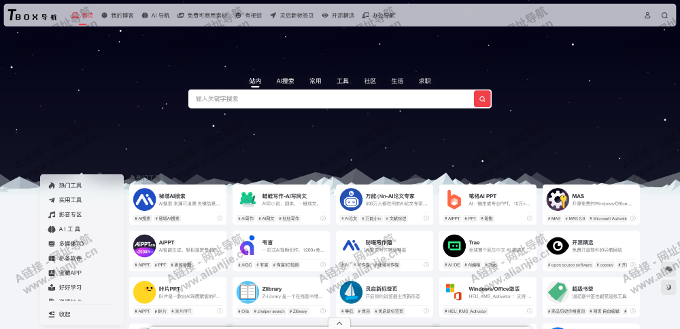
Task: Click the keyword search input field
Action: click(x=331, y=99)
